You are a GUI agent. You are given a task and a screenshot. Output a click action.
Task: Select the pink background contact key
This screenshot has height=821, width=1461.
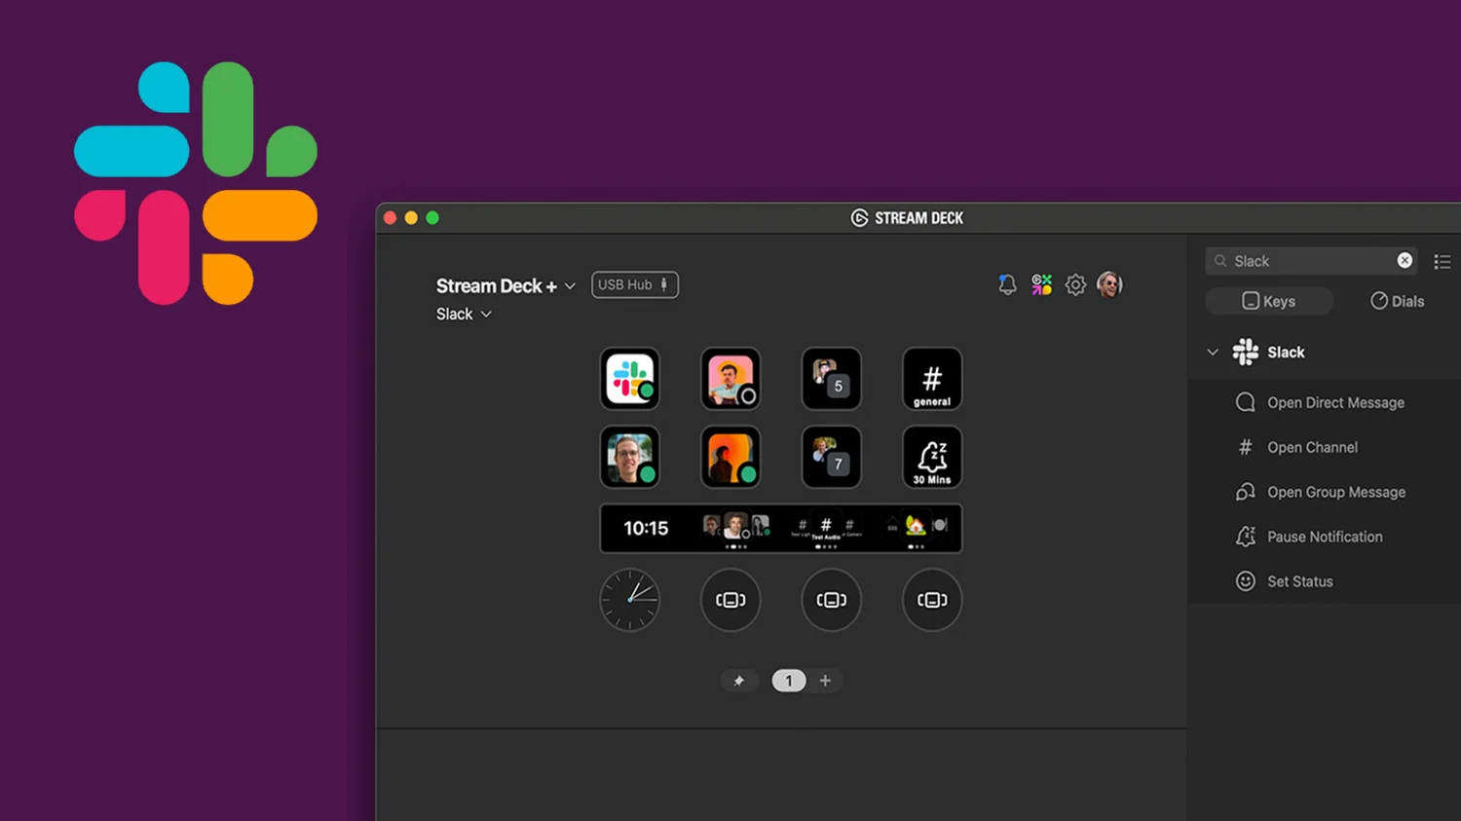[x=730, y=379]
